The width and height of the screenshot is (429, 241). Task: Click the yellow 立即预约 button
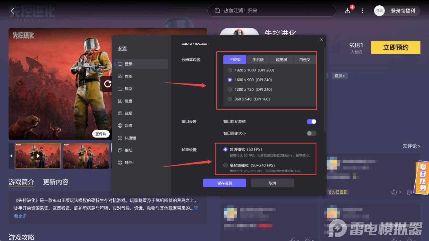(x=396, y=48)
